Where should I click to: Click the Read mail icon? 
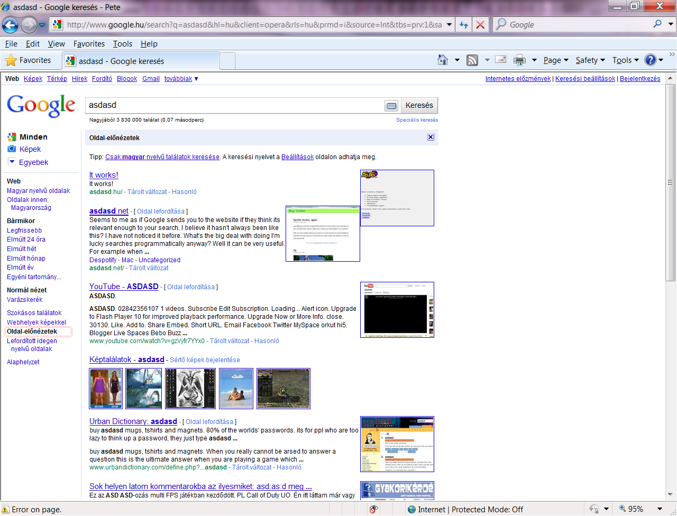click(x=501, y=59)
